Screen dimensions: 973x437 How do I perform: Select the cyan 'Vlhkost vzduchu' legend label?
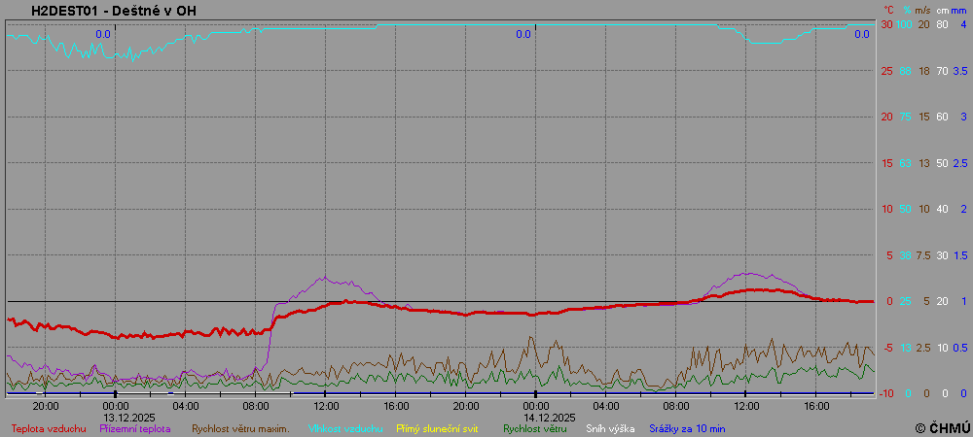346,427
